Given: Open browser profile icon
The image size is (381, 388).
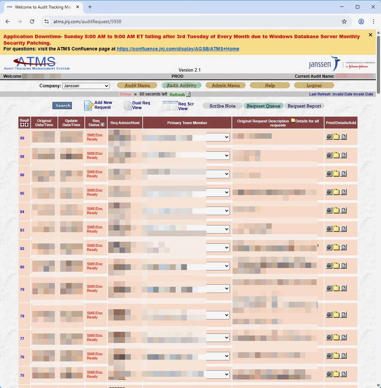Looking at the screenshot, I should tap(361, 22).
